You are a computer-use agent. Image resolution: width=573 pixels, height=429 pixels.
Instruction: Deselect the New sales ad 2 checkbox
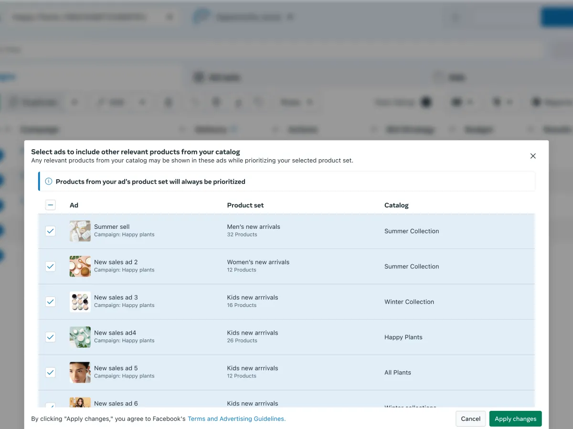(51, 266)
